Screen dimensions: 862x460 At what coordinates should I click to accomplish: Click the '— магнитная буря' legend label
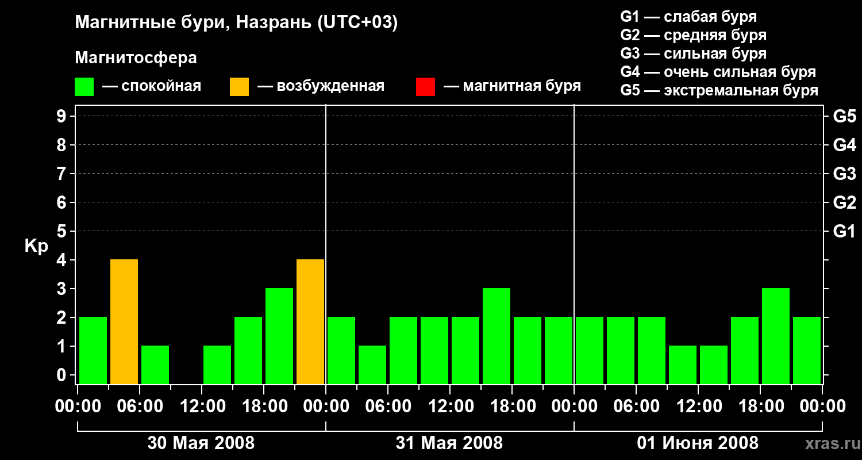512,87
